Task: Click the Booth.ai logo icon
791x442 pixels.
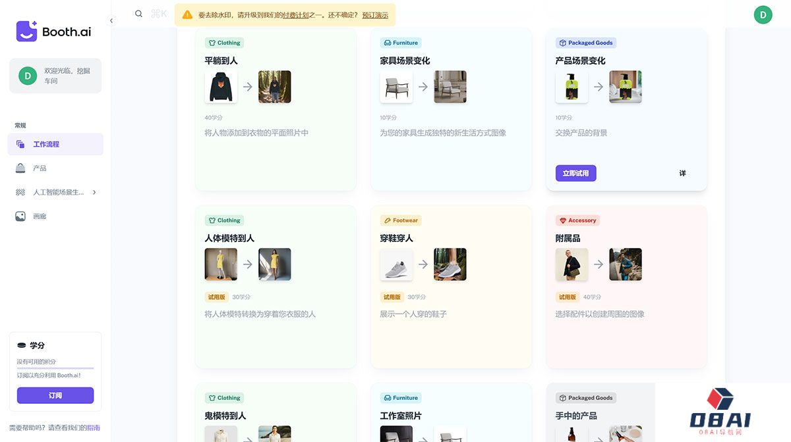Action: pyautogui.click(x=26, y=31)
